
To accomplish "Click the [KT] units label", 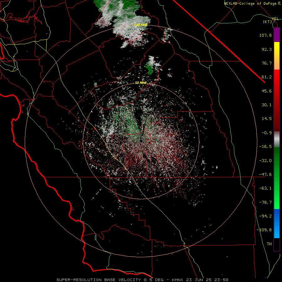I will [x=268, y=22].
